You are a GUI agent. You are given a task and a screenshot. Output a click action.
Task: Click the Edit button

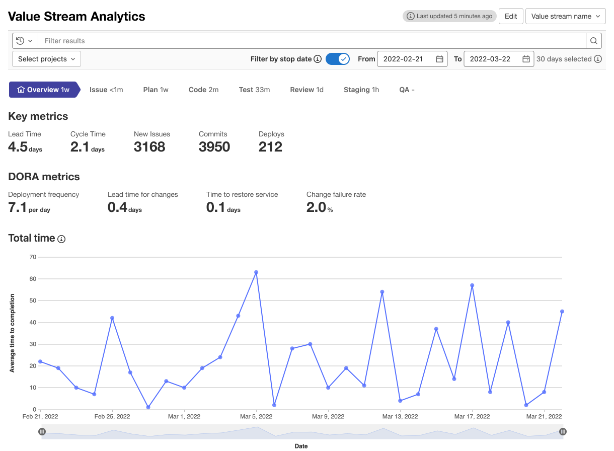(x=511, y=16)
